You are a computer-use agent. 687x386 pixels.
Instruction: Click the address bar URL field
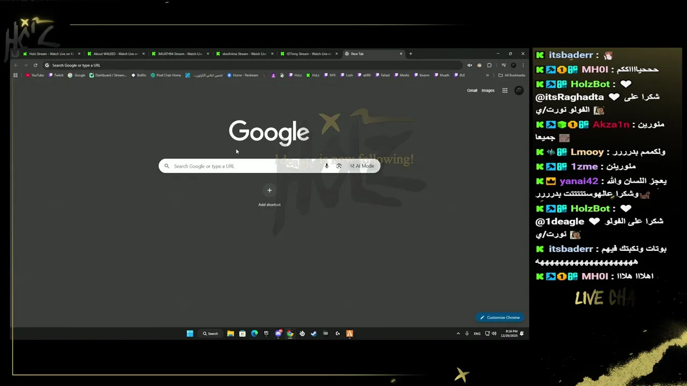[x=252, y=65]
